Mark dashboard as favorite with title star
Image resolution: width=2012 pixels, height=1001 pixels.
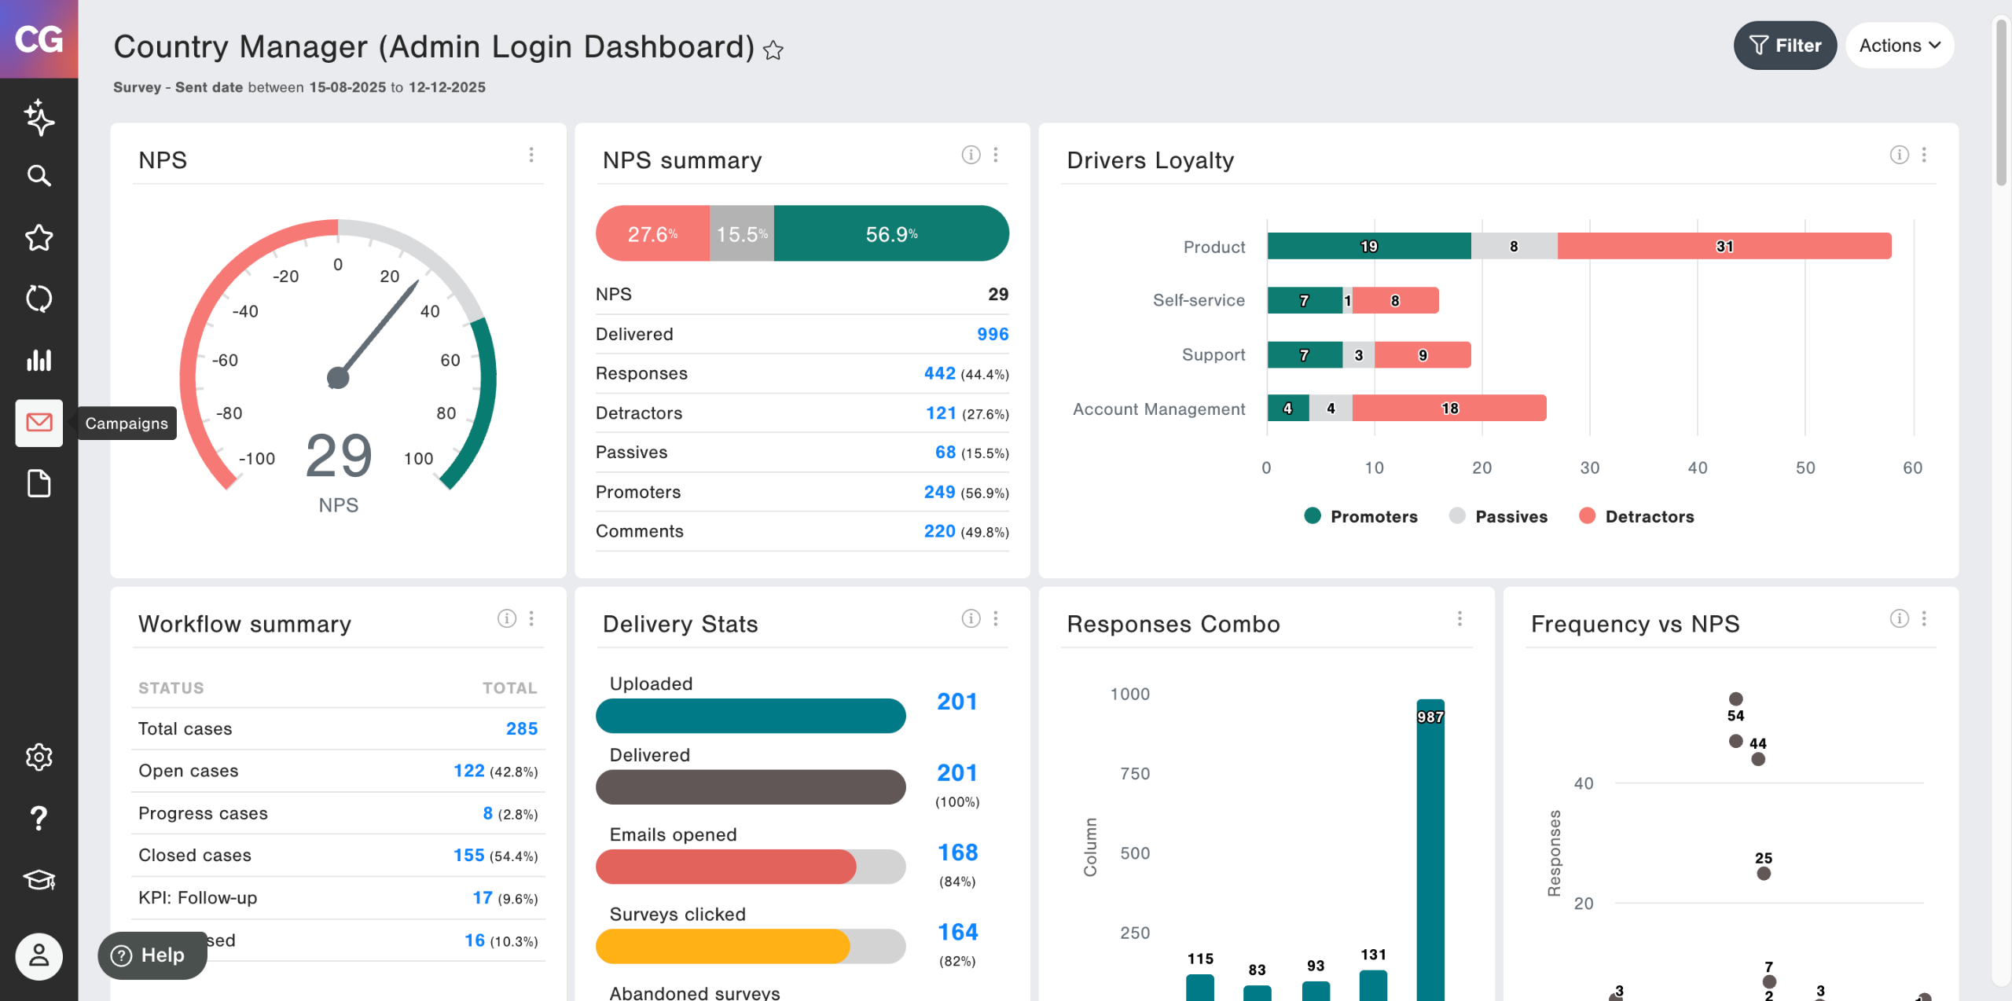(x=773, y=50)
